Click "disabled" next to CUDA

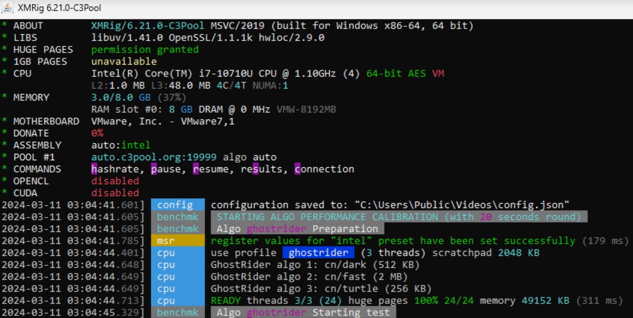tap(115, 193)
